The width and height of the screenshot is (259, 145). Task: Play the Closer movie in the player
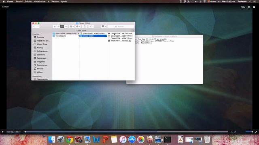coord(3,132)
